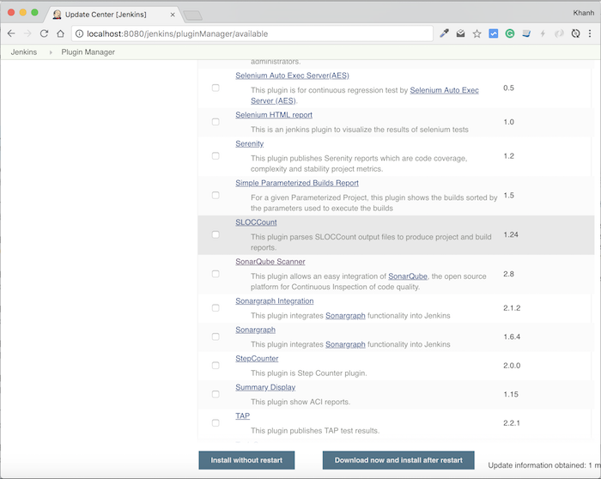The height and width of the screenshot is (479, 601).
Task: Open Chrome's three-dot menu
Action: tap(590, 33)
